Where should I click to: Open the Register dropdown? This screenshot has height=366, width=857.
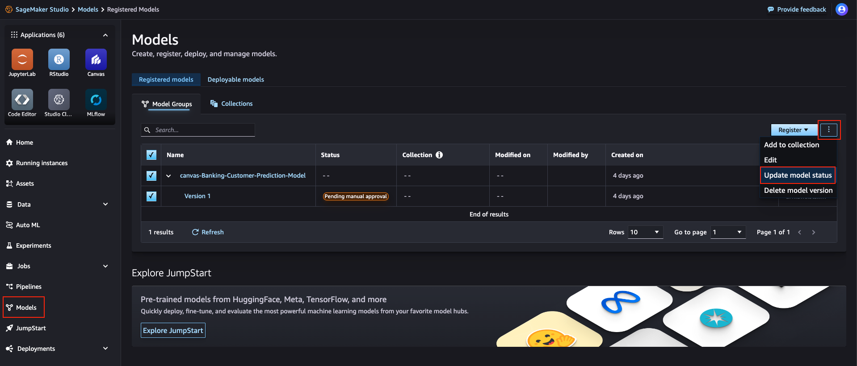tap(794, 130)
